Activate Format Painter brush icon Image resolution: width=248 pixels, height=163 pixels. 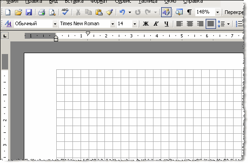(x=109, y=12)
